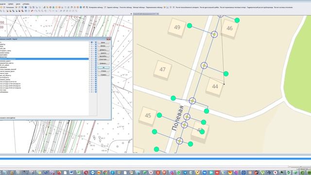Click Очистить таблицу in the toolbar
Screen dimensions: 311x175
point(125,7)
